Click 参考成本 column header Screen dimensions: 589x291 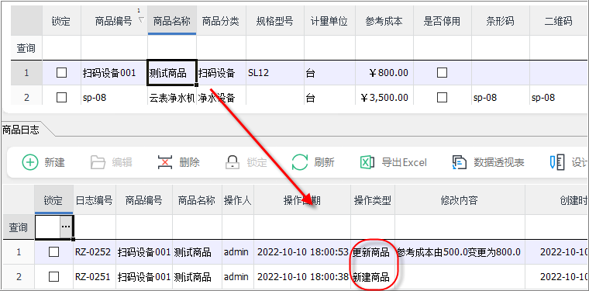tap(384, 21)
